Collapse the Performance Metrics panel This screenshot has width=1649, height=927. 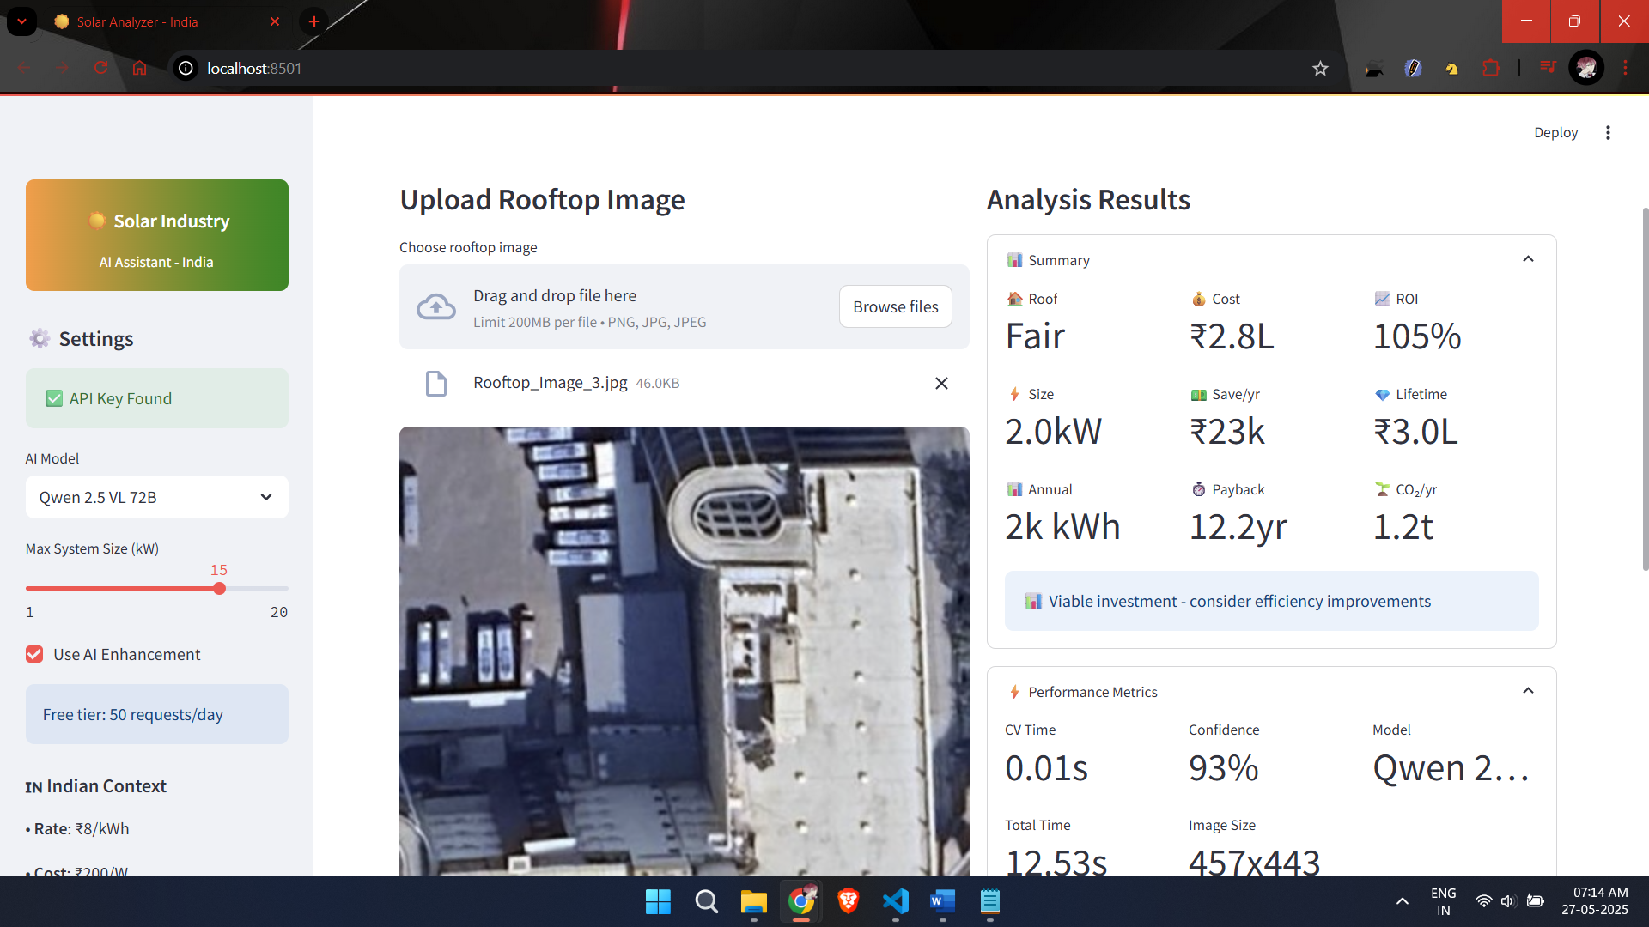pos(1528,690)
